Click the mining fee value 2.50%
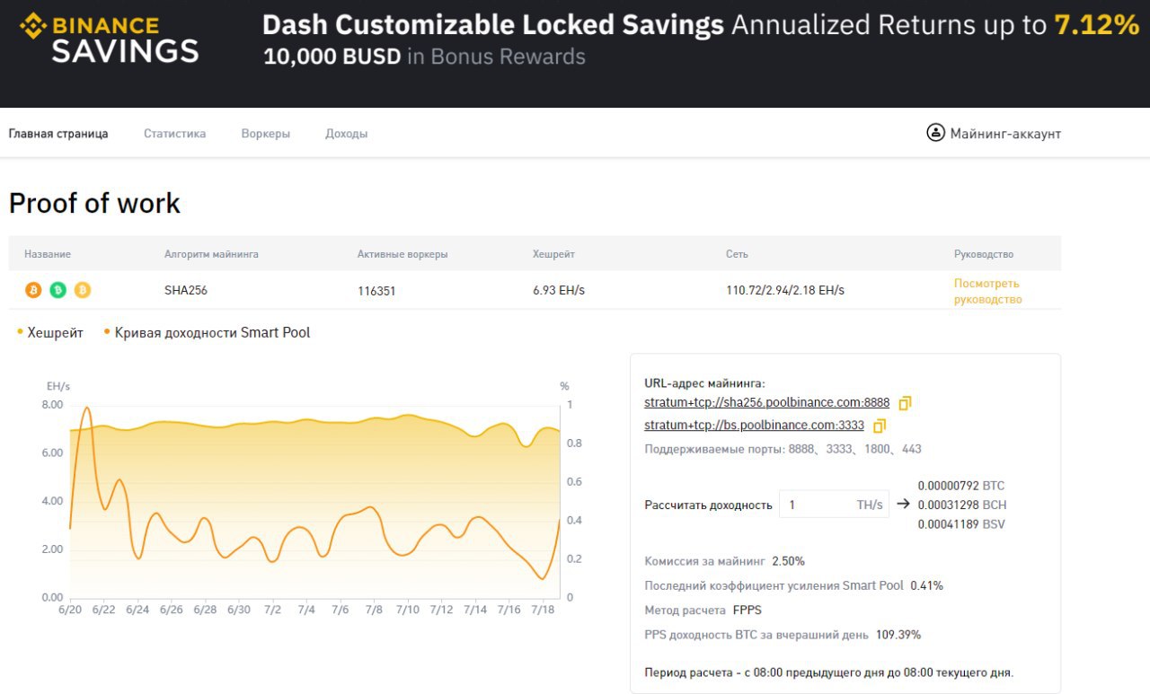 click(788, 561)
